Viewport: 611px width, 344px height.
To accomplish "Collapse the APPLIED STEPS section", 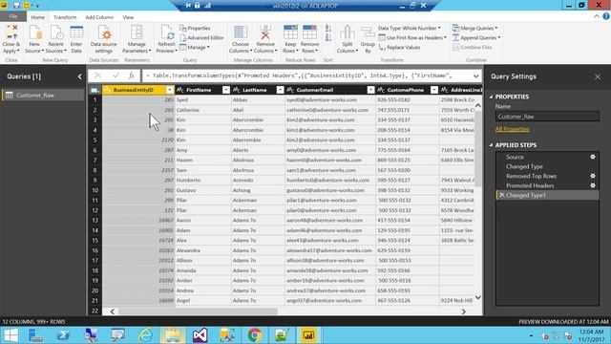I will (491, 145).
